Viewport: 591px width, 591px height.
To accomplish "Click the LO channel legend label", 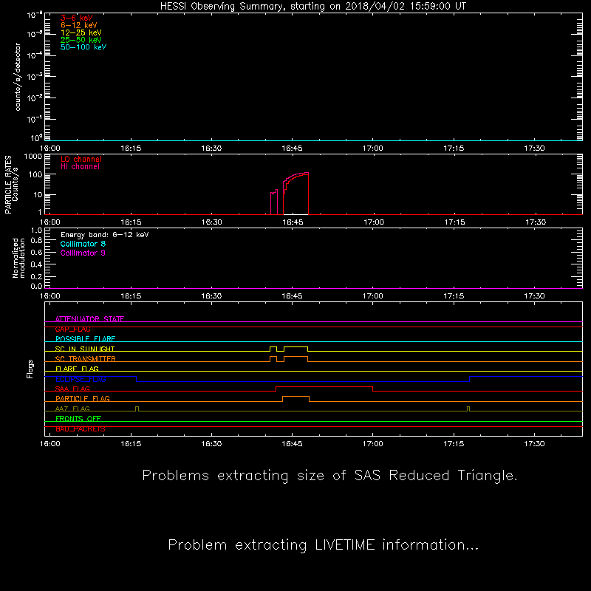I will [x=81, y=159].
